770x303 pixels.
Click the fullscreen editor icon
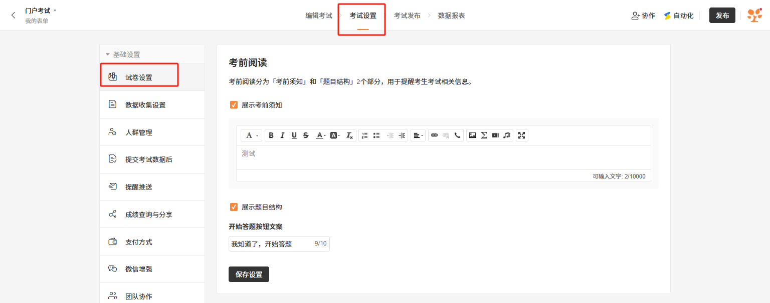tap(522, 135)
